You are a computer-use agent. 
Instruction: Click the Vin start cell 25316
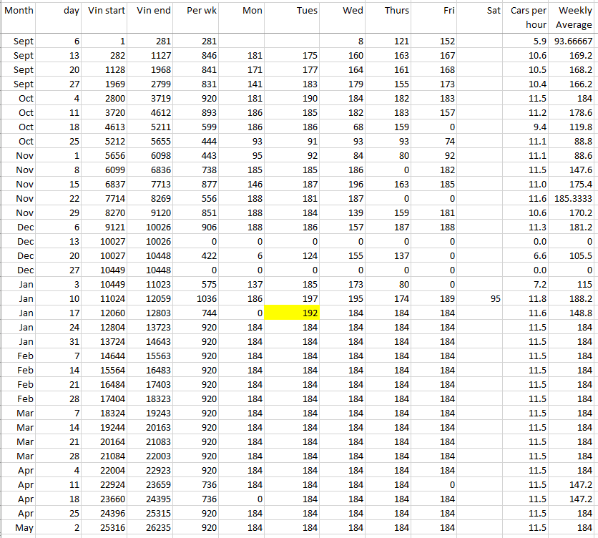point(106,527)
